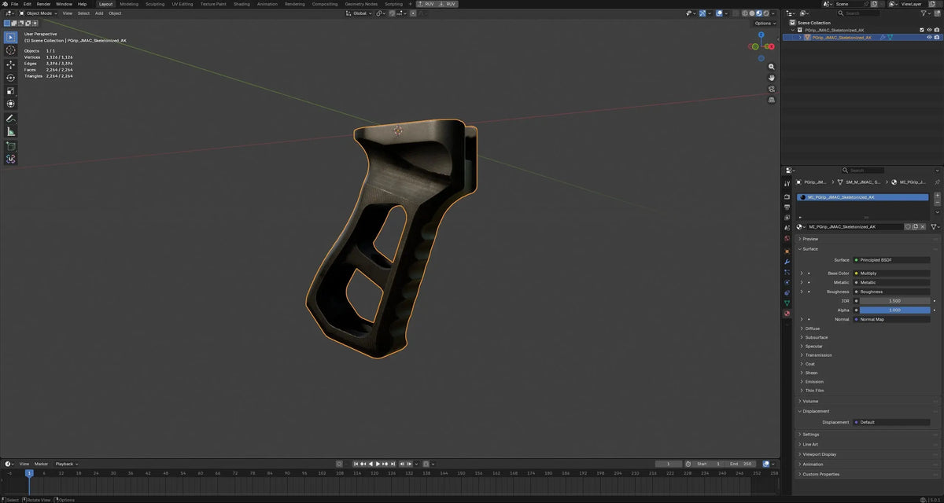Select the Add Cube tool

[11, 146]
